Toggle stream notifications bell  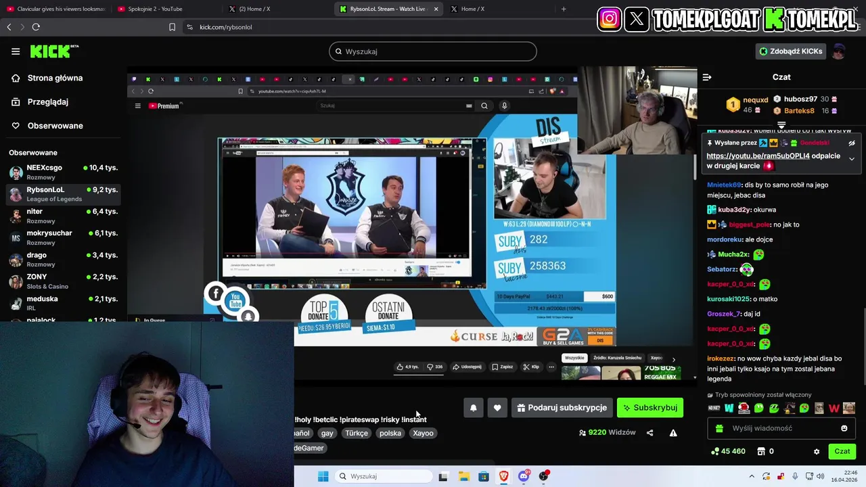(473, 408)
